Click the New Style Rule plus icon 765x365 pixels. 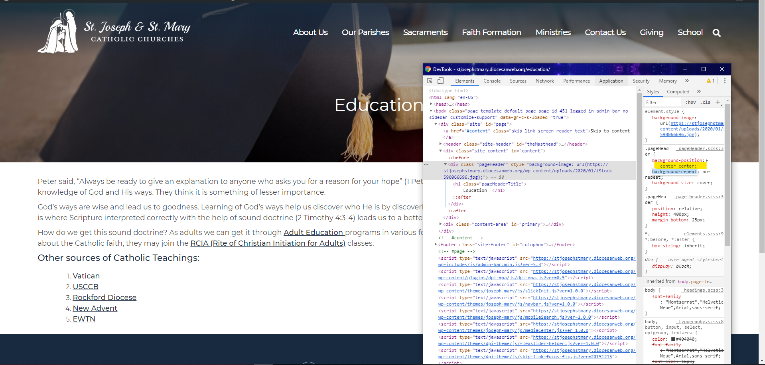[718, 103]
